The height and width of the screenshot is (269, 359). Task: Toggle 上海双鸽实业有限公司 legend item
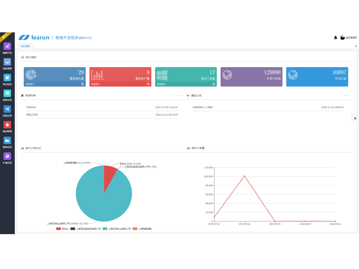pos(117,229)
